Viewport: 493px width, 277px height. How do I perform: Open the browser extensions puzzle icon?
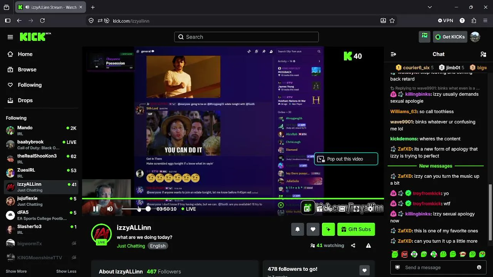474,21
